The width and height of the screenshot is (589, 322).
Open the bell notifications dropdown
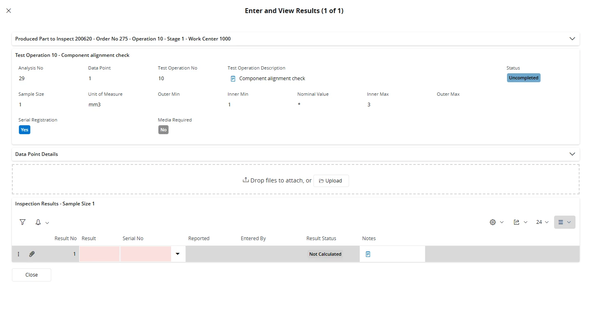click(x=42, y=222)
